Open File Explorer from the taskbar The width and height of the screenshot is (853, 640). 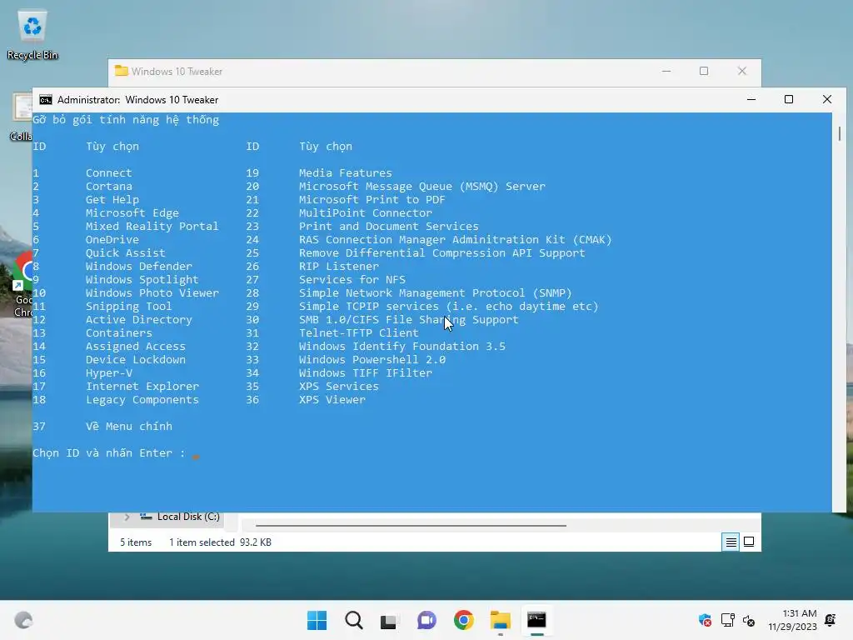click(500, 620)
